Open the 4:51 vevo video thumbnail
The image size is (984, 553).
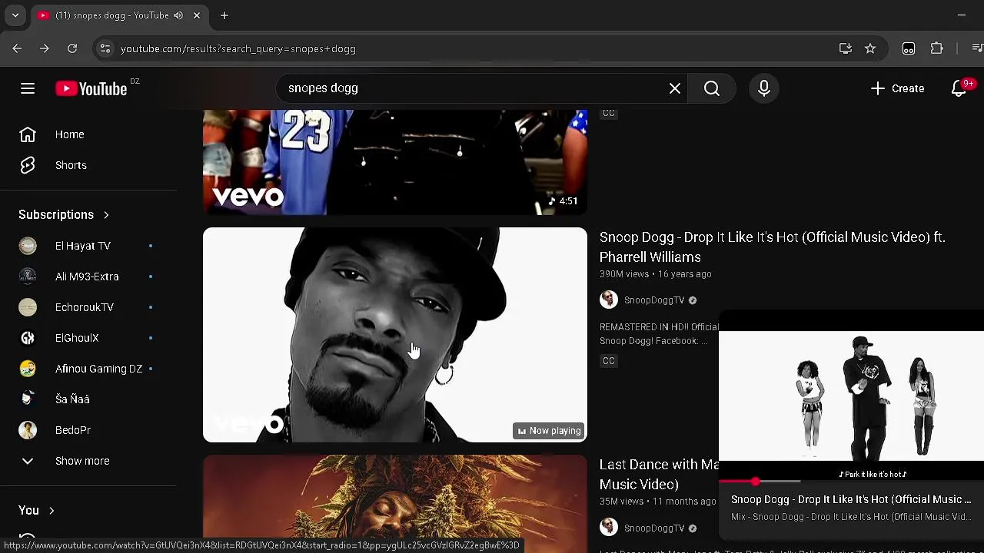[x=395, y=162]
